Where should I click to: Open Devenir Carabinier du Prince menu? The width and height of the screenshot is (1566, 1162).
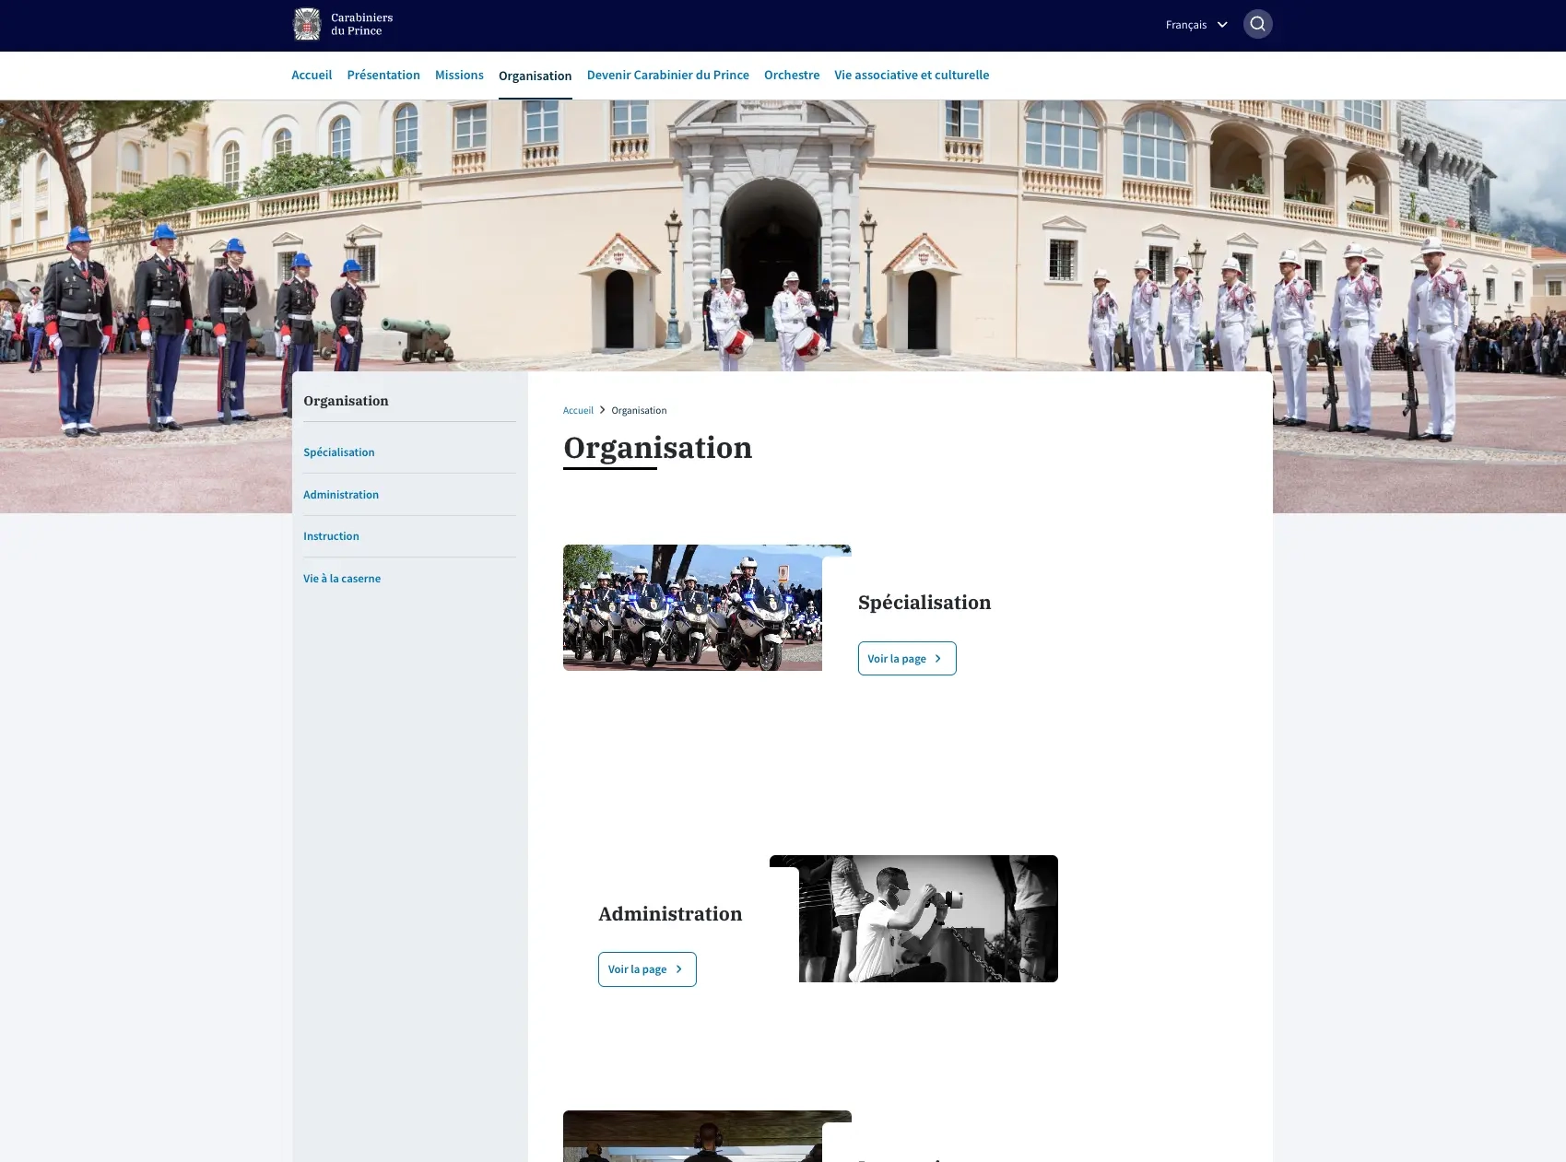[x=667, y=76]
